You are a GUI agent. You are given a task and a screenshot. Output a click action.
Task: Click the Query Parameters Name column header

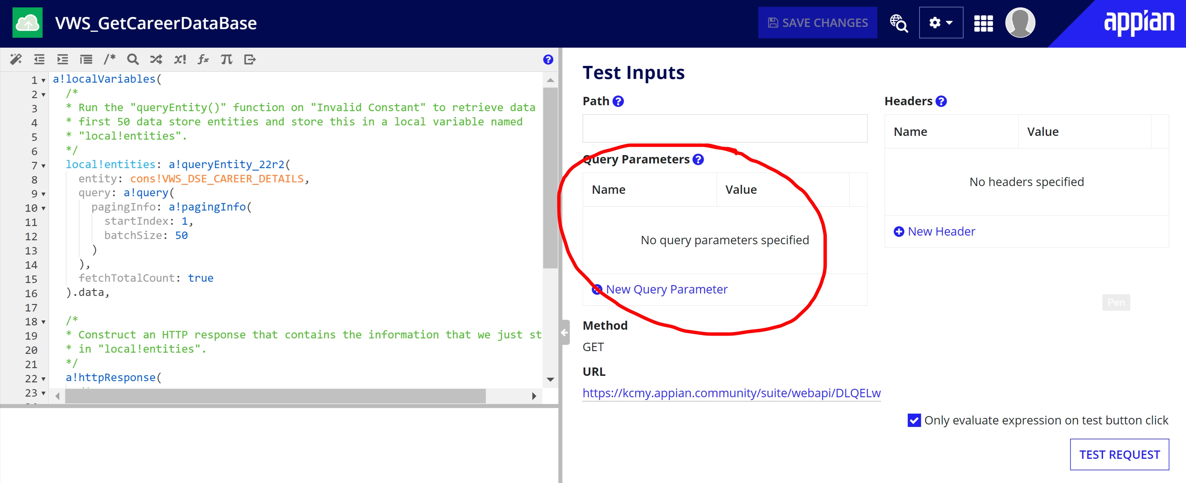pos(608,190)
